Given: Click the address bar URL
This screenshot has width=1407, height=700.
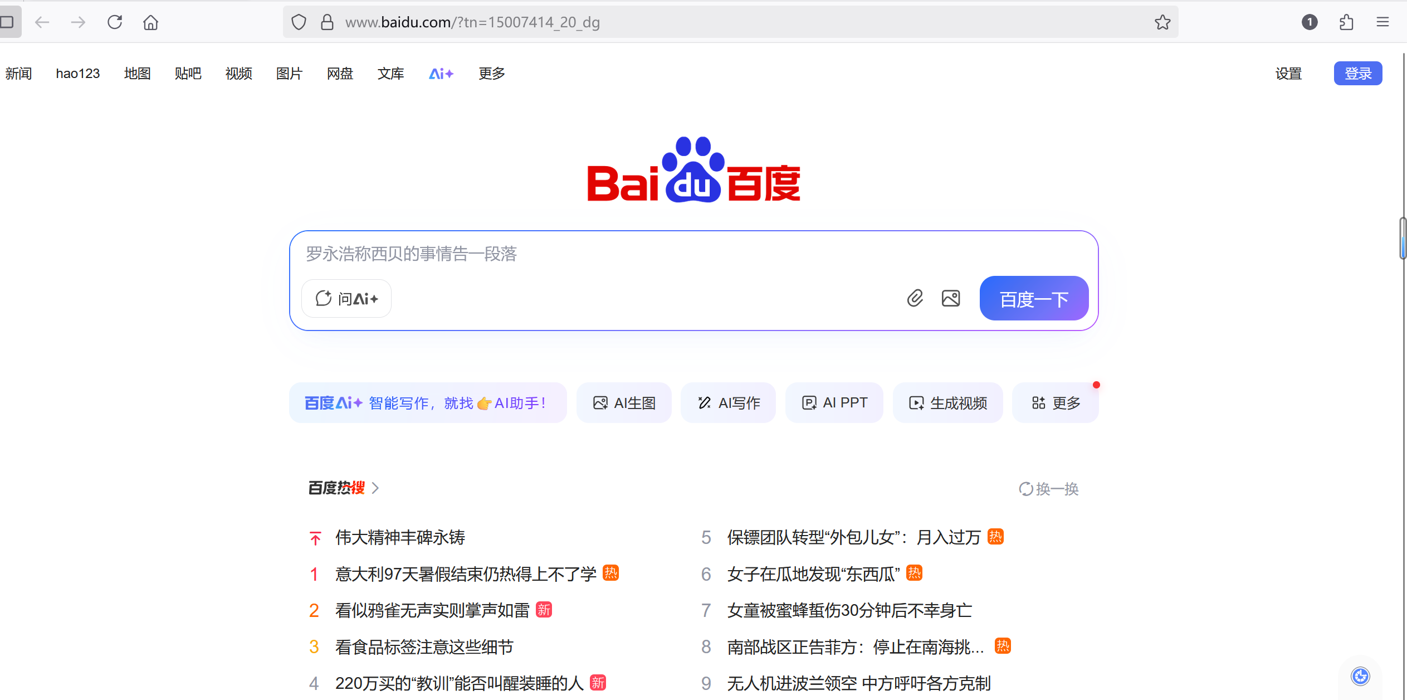Looking at the screenshot, I should coord(472,22).
